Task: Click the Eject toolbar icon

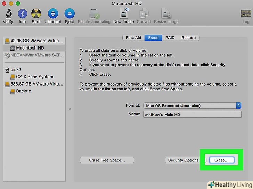Action: click(70, 13)
